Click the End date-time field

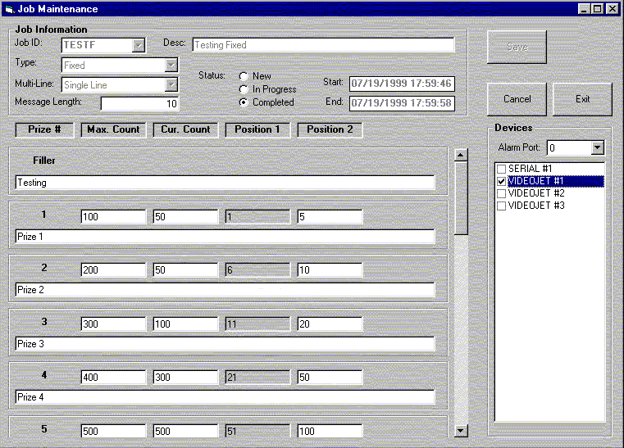click(402, 103)
